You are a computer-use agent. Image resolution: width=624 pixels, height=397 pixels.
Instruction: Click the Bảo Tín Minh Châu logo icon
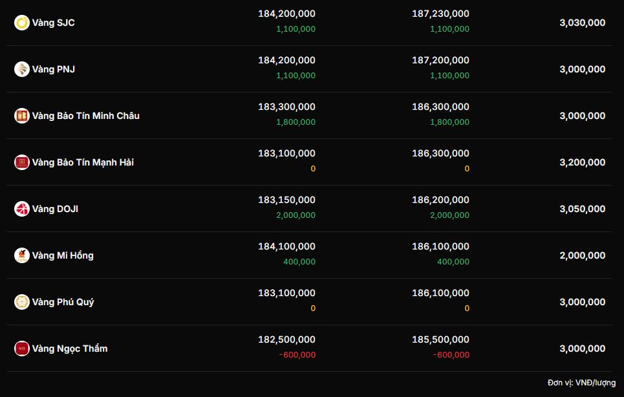[22, 116]
